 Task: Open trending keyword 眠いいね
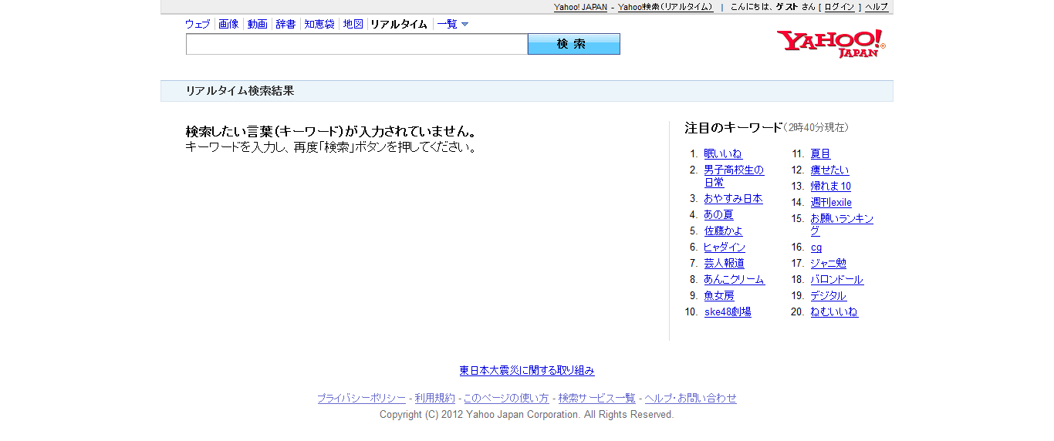723,154
